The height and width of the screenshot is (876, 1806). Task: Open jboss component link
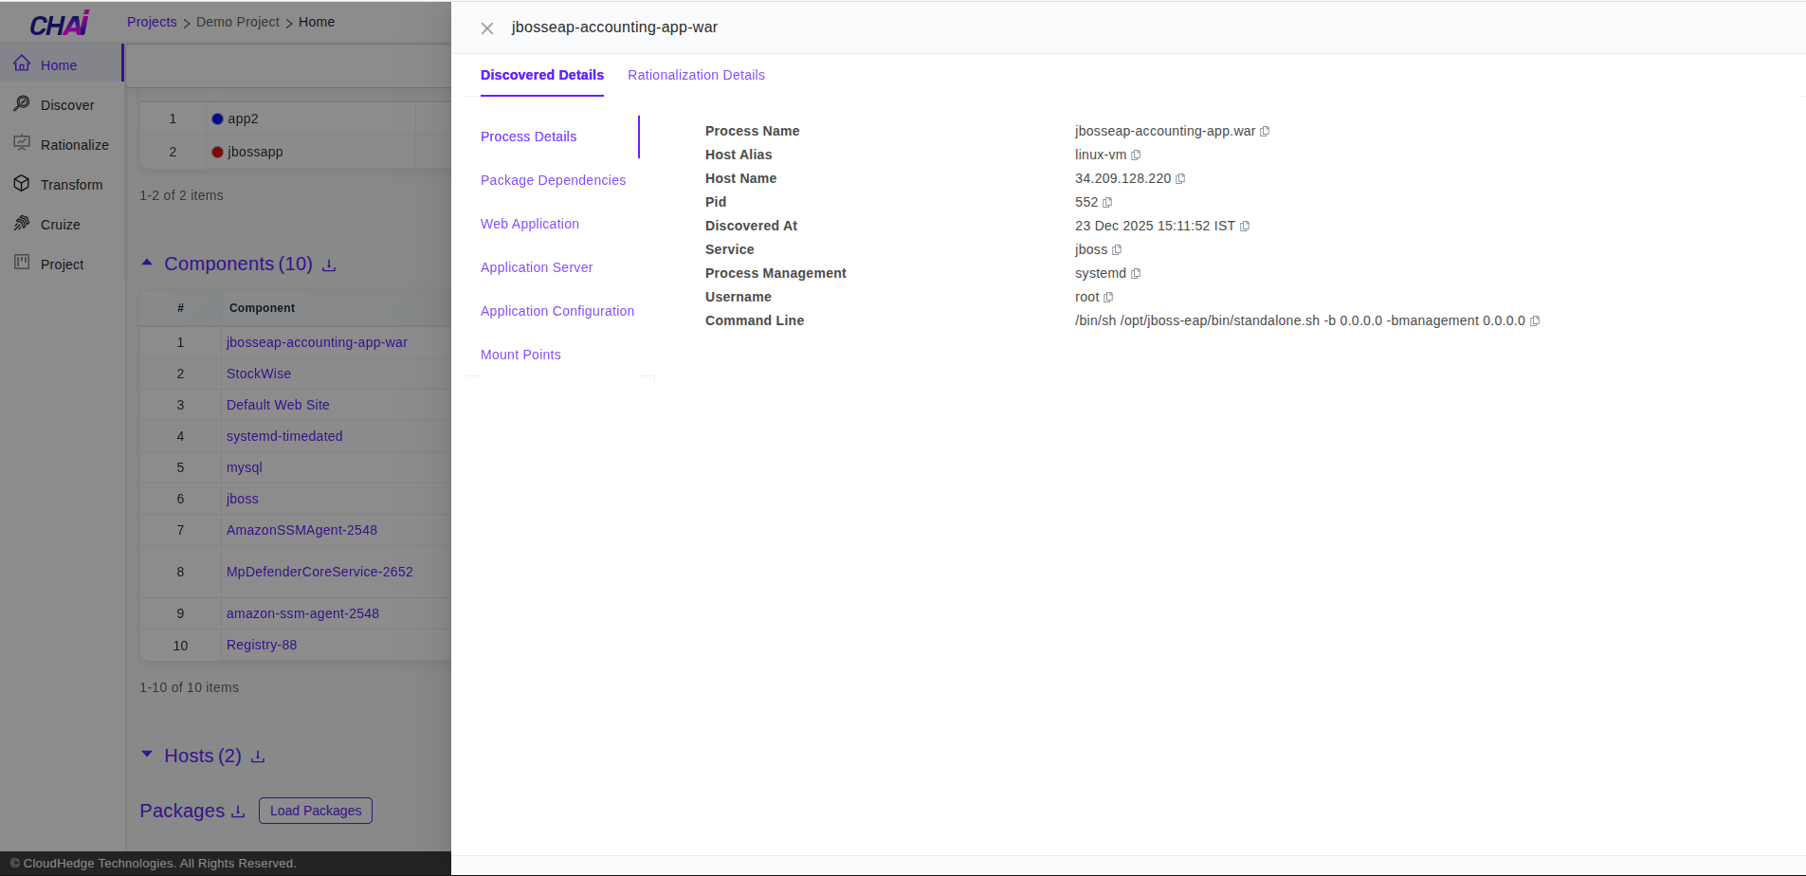(243, 499)
